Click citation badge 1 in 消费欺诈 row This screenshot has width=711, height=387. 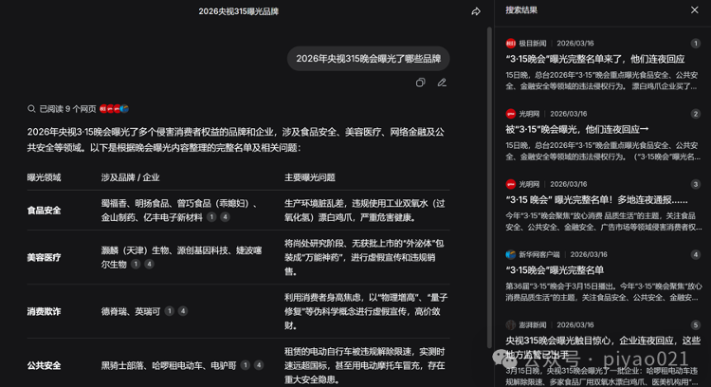pos(168,311)
